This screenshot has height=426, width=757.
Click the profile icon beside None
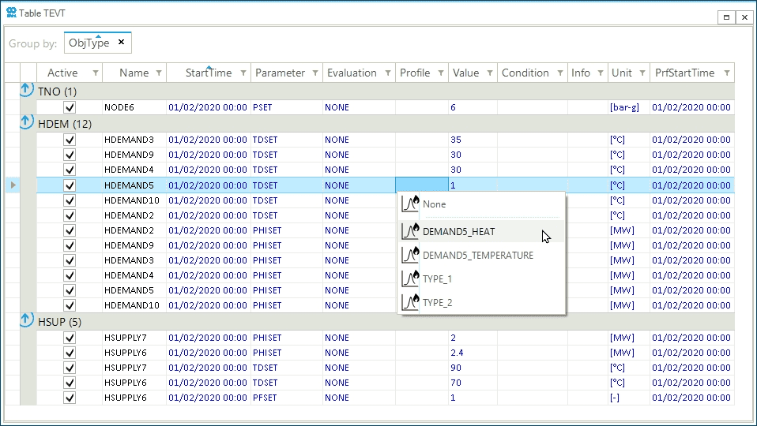click(410, 204)
